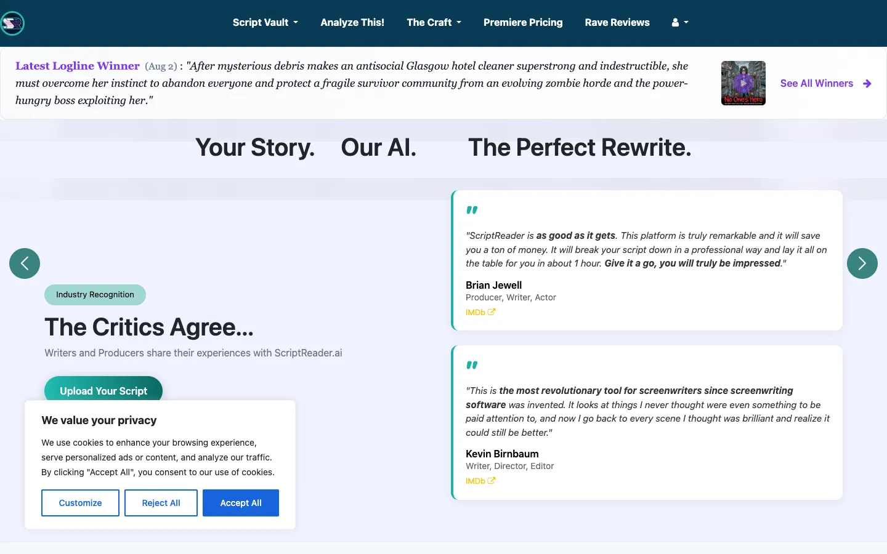Click the purple arrow beside See All Winners
The width and height of the screenshot is (887, 554).
(x=867, y=83)
